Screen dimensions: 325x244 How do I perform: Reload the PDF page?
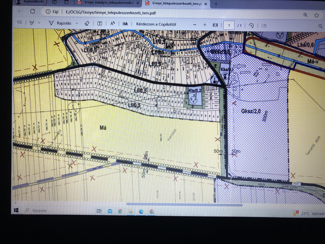(32, 11)
